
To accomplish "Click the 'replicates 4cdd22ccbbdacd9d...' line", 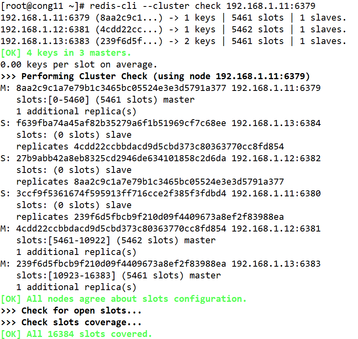I will pos(150,147).
